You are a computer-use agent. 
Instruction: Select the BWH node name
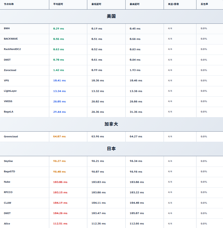[7, 28]
